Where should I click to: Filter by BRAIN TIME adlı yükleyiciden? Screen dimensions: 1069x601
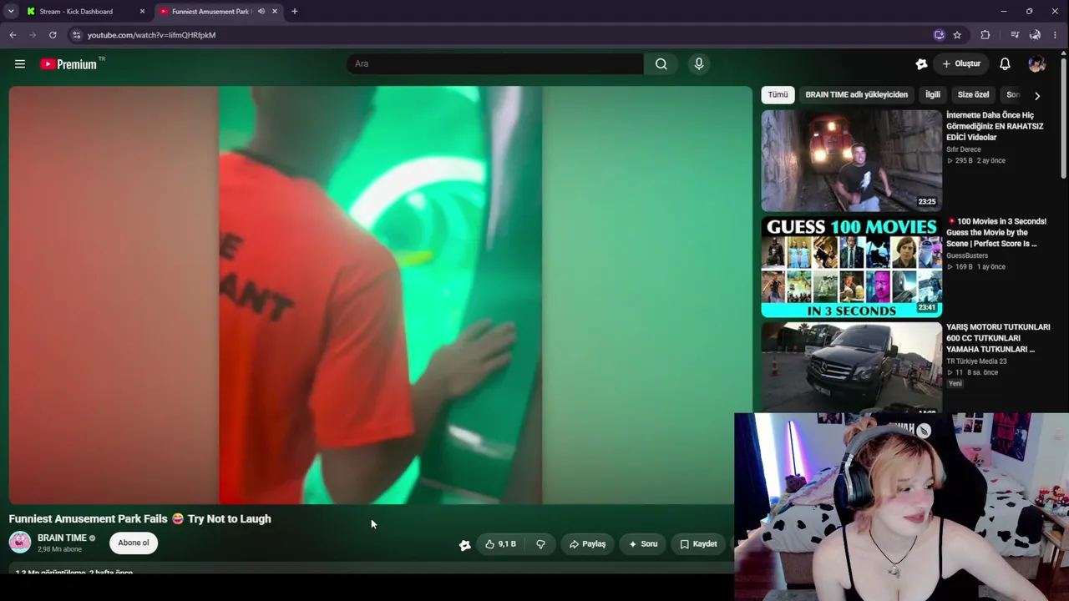coord(856,95)
